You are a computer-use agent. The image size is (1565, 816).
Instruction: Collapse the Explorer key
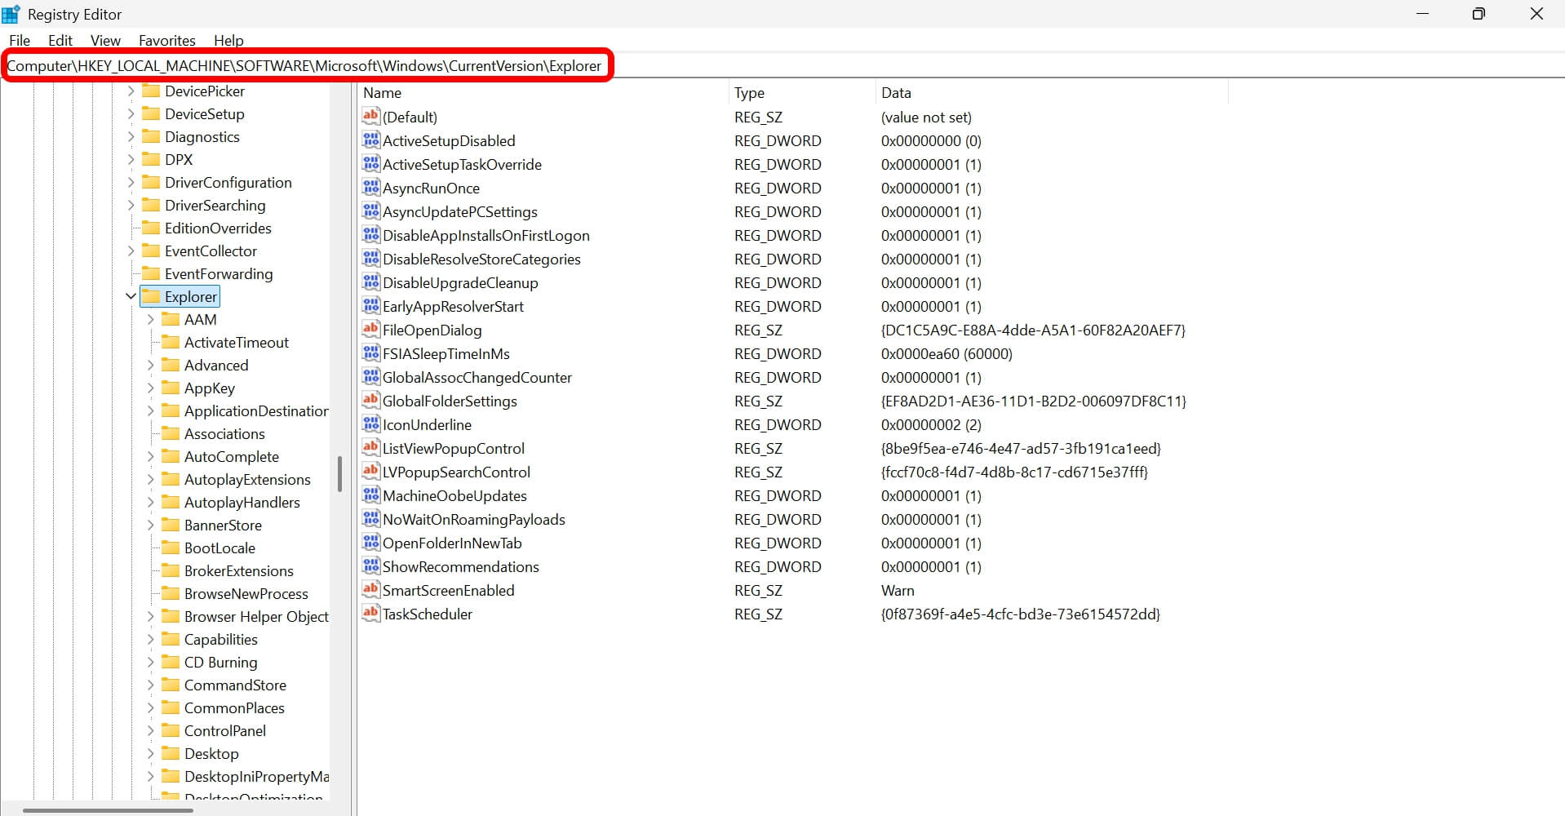point(131,296)
